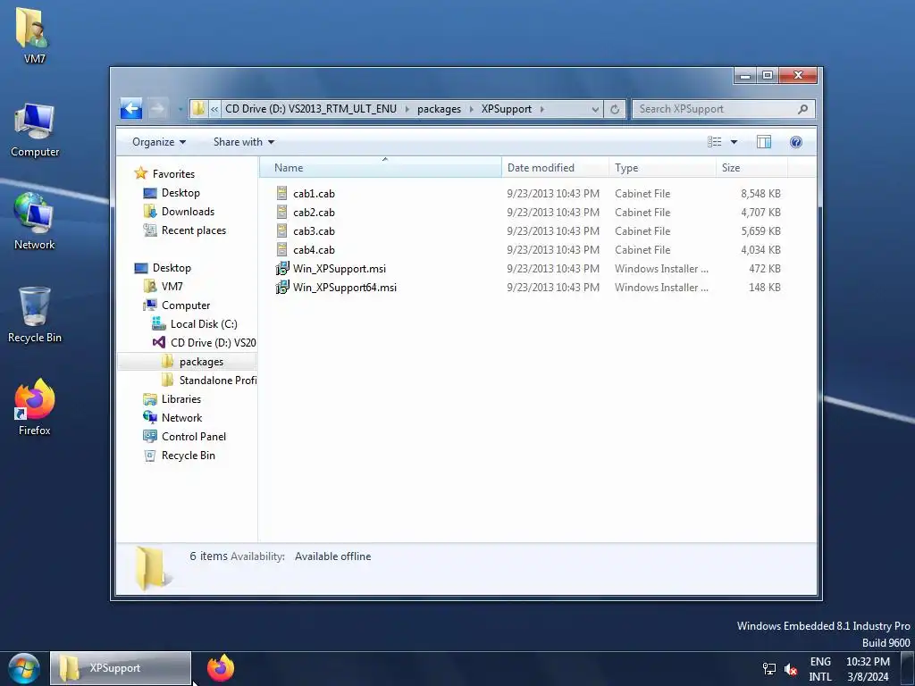Viewport: 915px width, 686px height.
Task: Select the Firefox desktop shortcut
Action: coord(35,407)
